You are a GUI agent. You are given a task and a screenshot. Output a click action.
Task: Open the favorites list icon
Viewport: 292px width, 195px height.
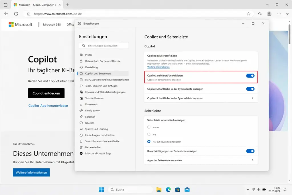[x=260, y=14]
